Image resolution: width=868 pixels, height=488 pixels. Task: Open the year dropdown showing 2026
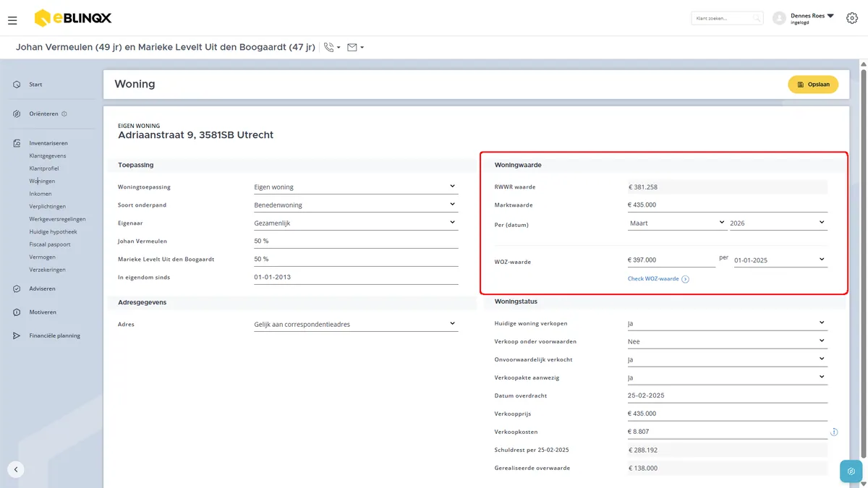[778, 223]
